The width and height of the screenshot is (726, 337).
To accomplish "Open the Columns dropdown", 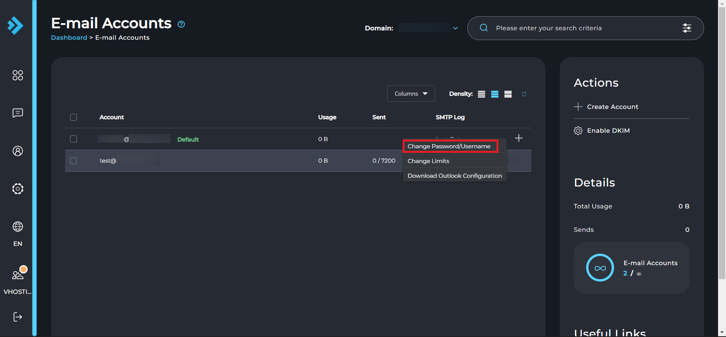I will 411,94.
